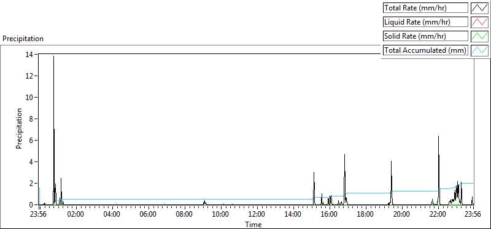This screenshot has width=491, height=229.
Task: Click the Total Accumulated blue line swatch
Action: [x=480, y=50]
